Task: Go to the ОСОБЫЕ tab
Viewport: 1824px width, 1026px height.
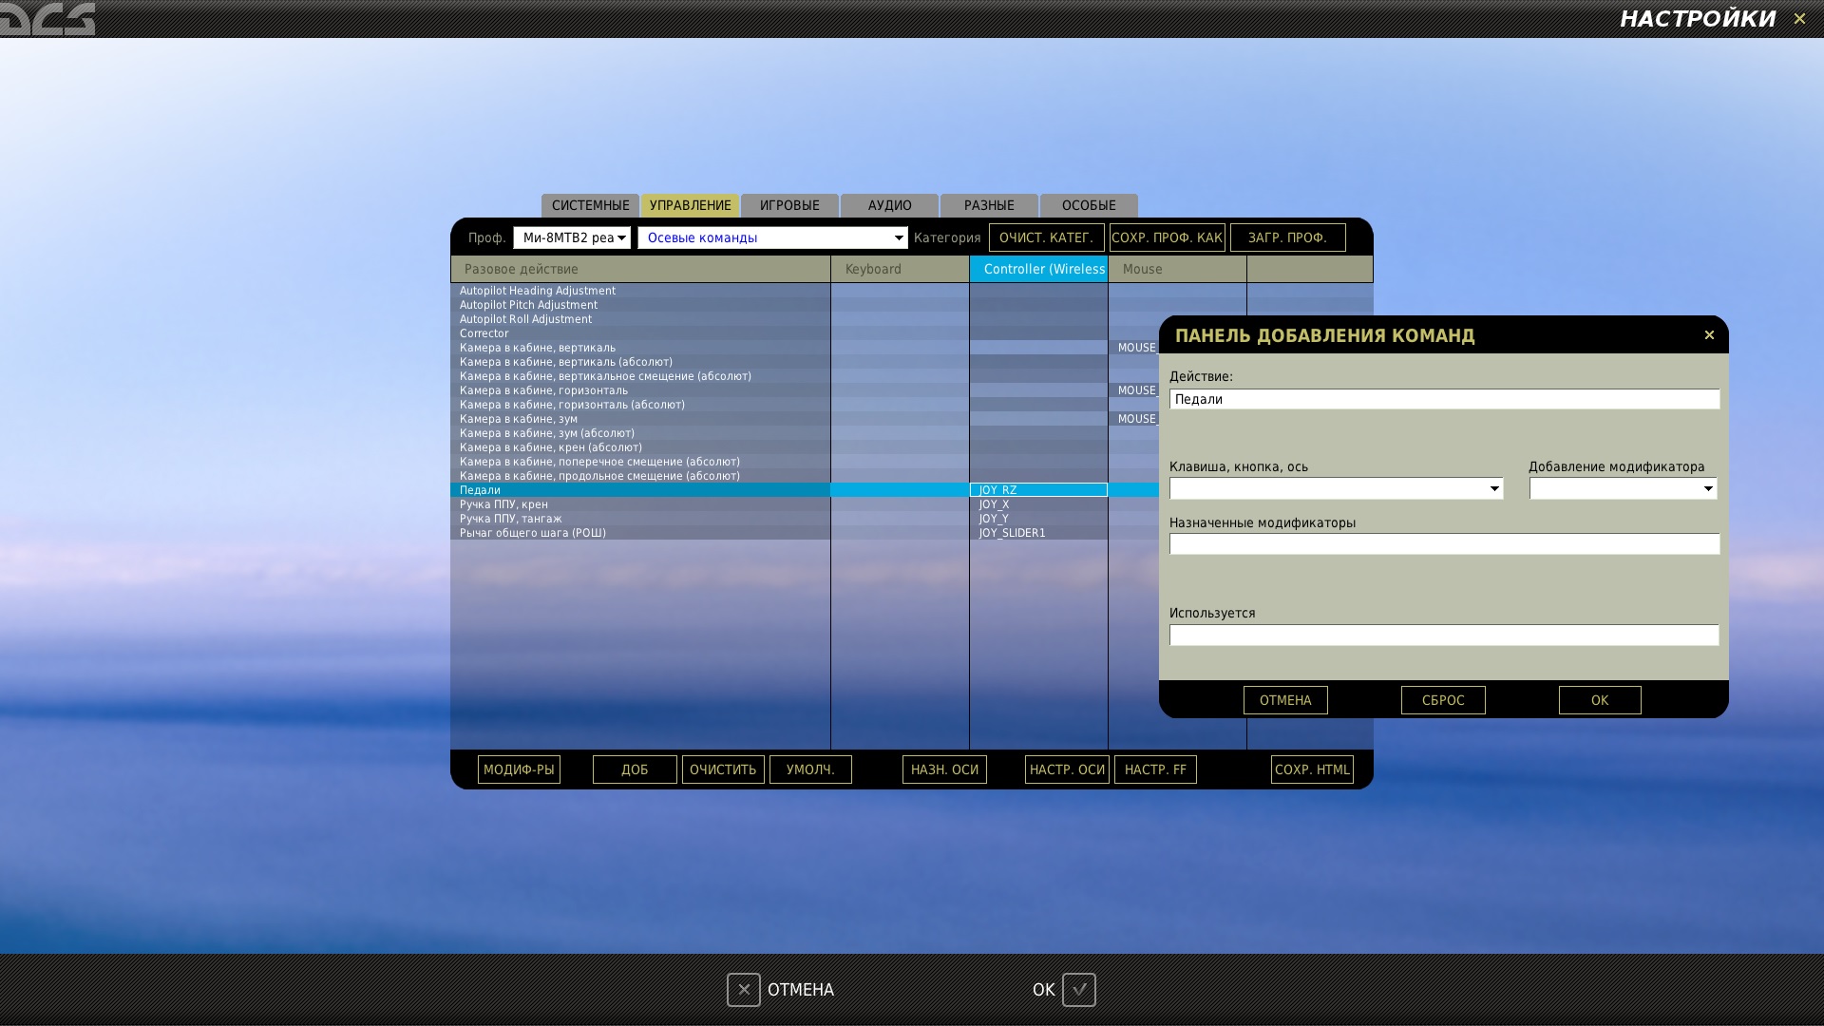Action: (1089, 205)
